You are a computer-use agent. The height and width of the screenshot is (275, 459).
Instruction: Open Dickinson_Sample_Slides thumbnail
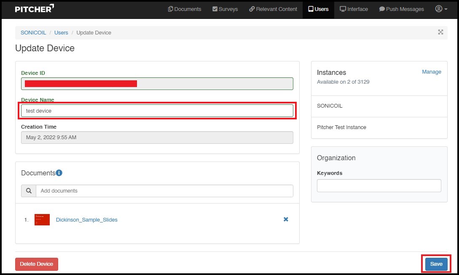pyautogui.click(x=42, y=219)
